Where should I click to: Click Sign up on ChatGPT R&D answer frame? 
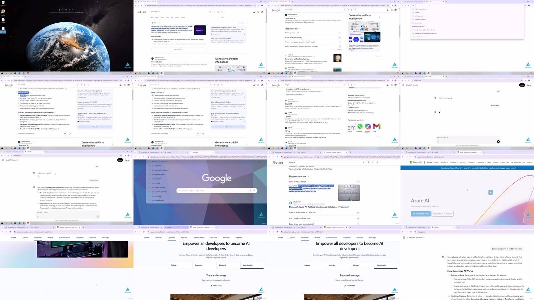127,160
